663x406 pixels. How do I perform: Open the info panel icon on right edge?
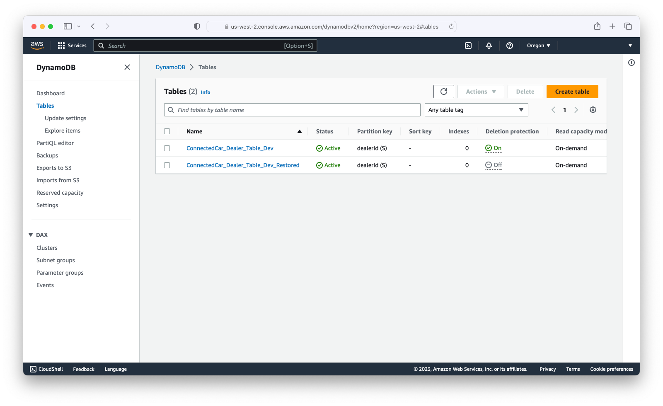[632, 63]
